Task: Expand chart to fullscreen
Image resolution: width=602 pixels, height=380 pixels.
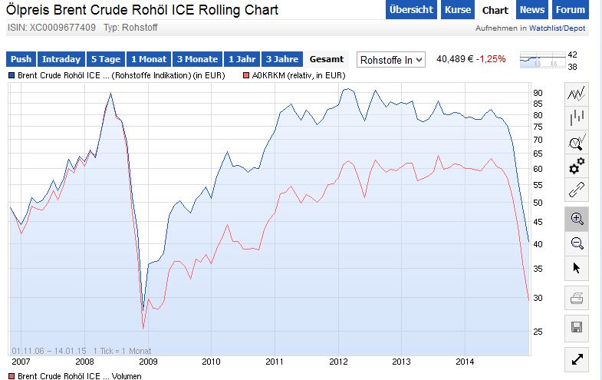Action: (x=577, y=359)
